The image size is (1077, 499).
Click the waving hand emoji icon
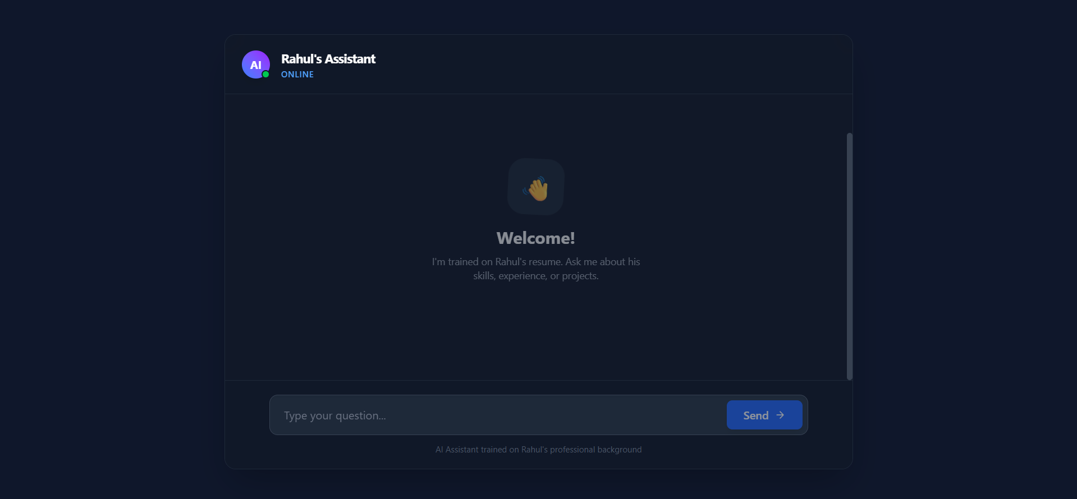pyautogui.click(x=537, y=189)
